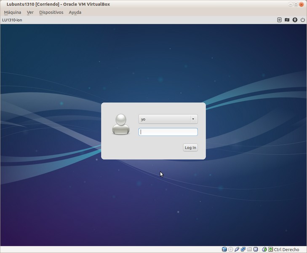
Task: Open the Dispositivos menu
Action: click(x=51, y=12)
